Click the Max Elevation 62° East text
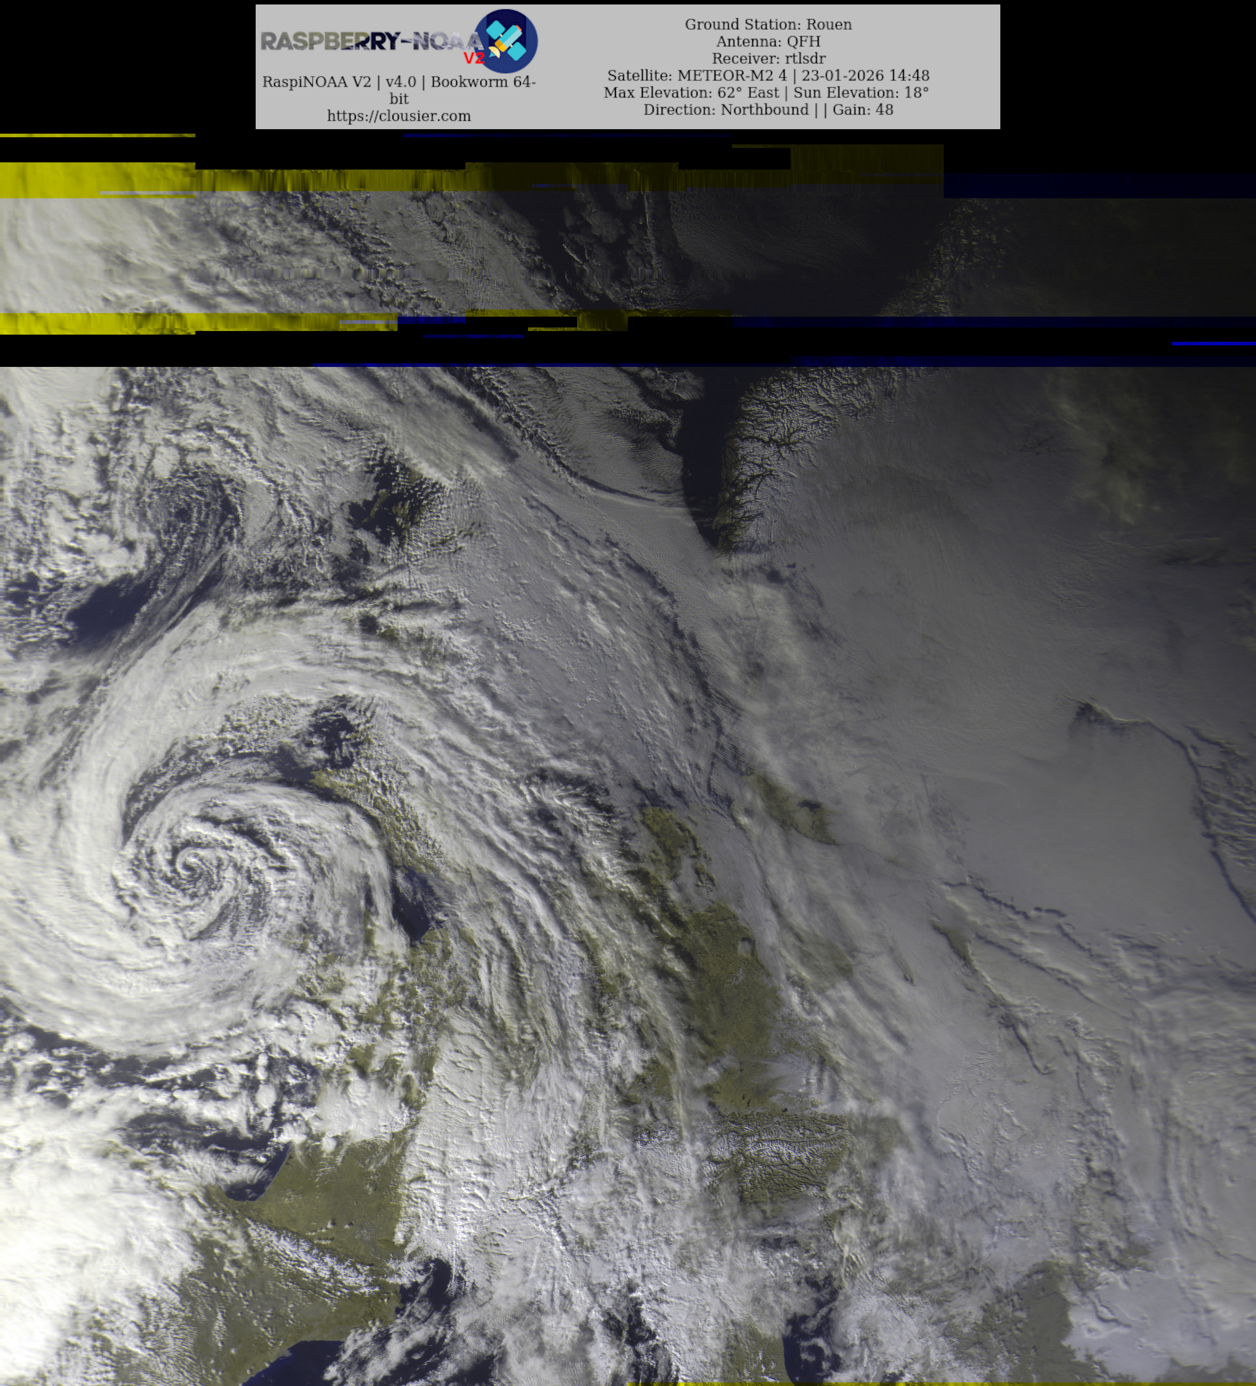 (691, 93)
